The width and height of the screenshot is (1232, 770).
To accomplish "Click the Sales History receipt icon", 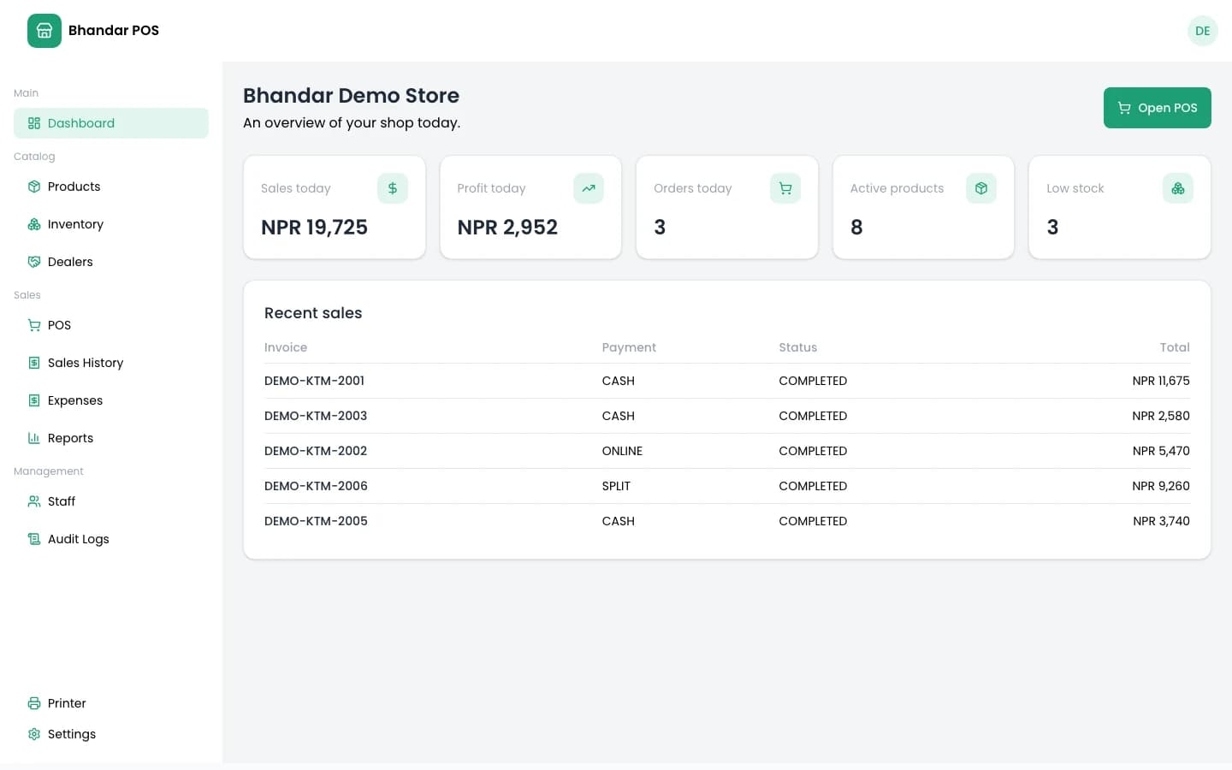I will click(34, 363).
